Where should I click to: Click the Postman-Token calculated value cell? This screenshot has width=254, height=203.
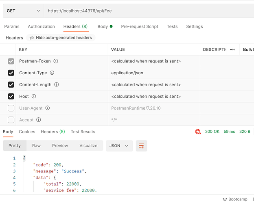coord(154,61)
